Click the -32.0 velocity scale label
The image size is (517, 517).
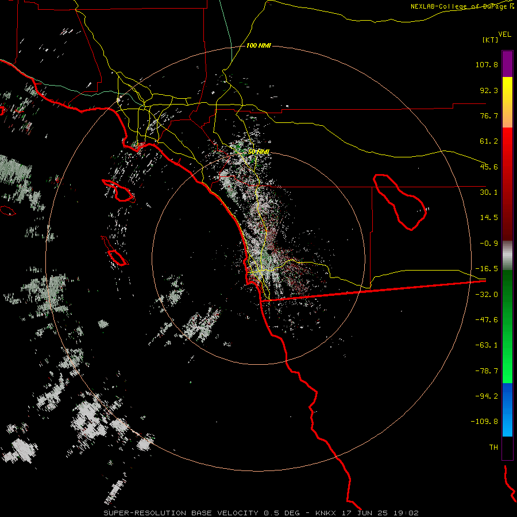point(487,294)
